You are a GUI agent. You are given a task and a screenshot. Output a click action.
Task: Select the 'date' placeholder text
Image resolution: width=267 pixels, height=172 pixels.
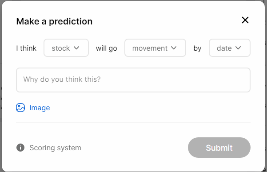click(224, 48)
